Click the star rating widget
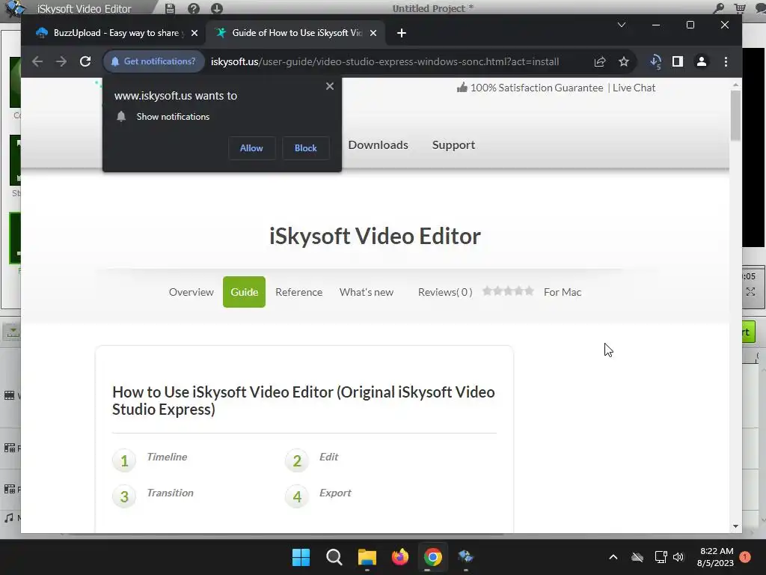Viewport: 766px width, 575px height. pyautogui.click(x=508, y=291)
